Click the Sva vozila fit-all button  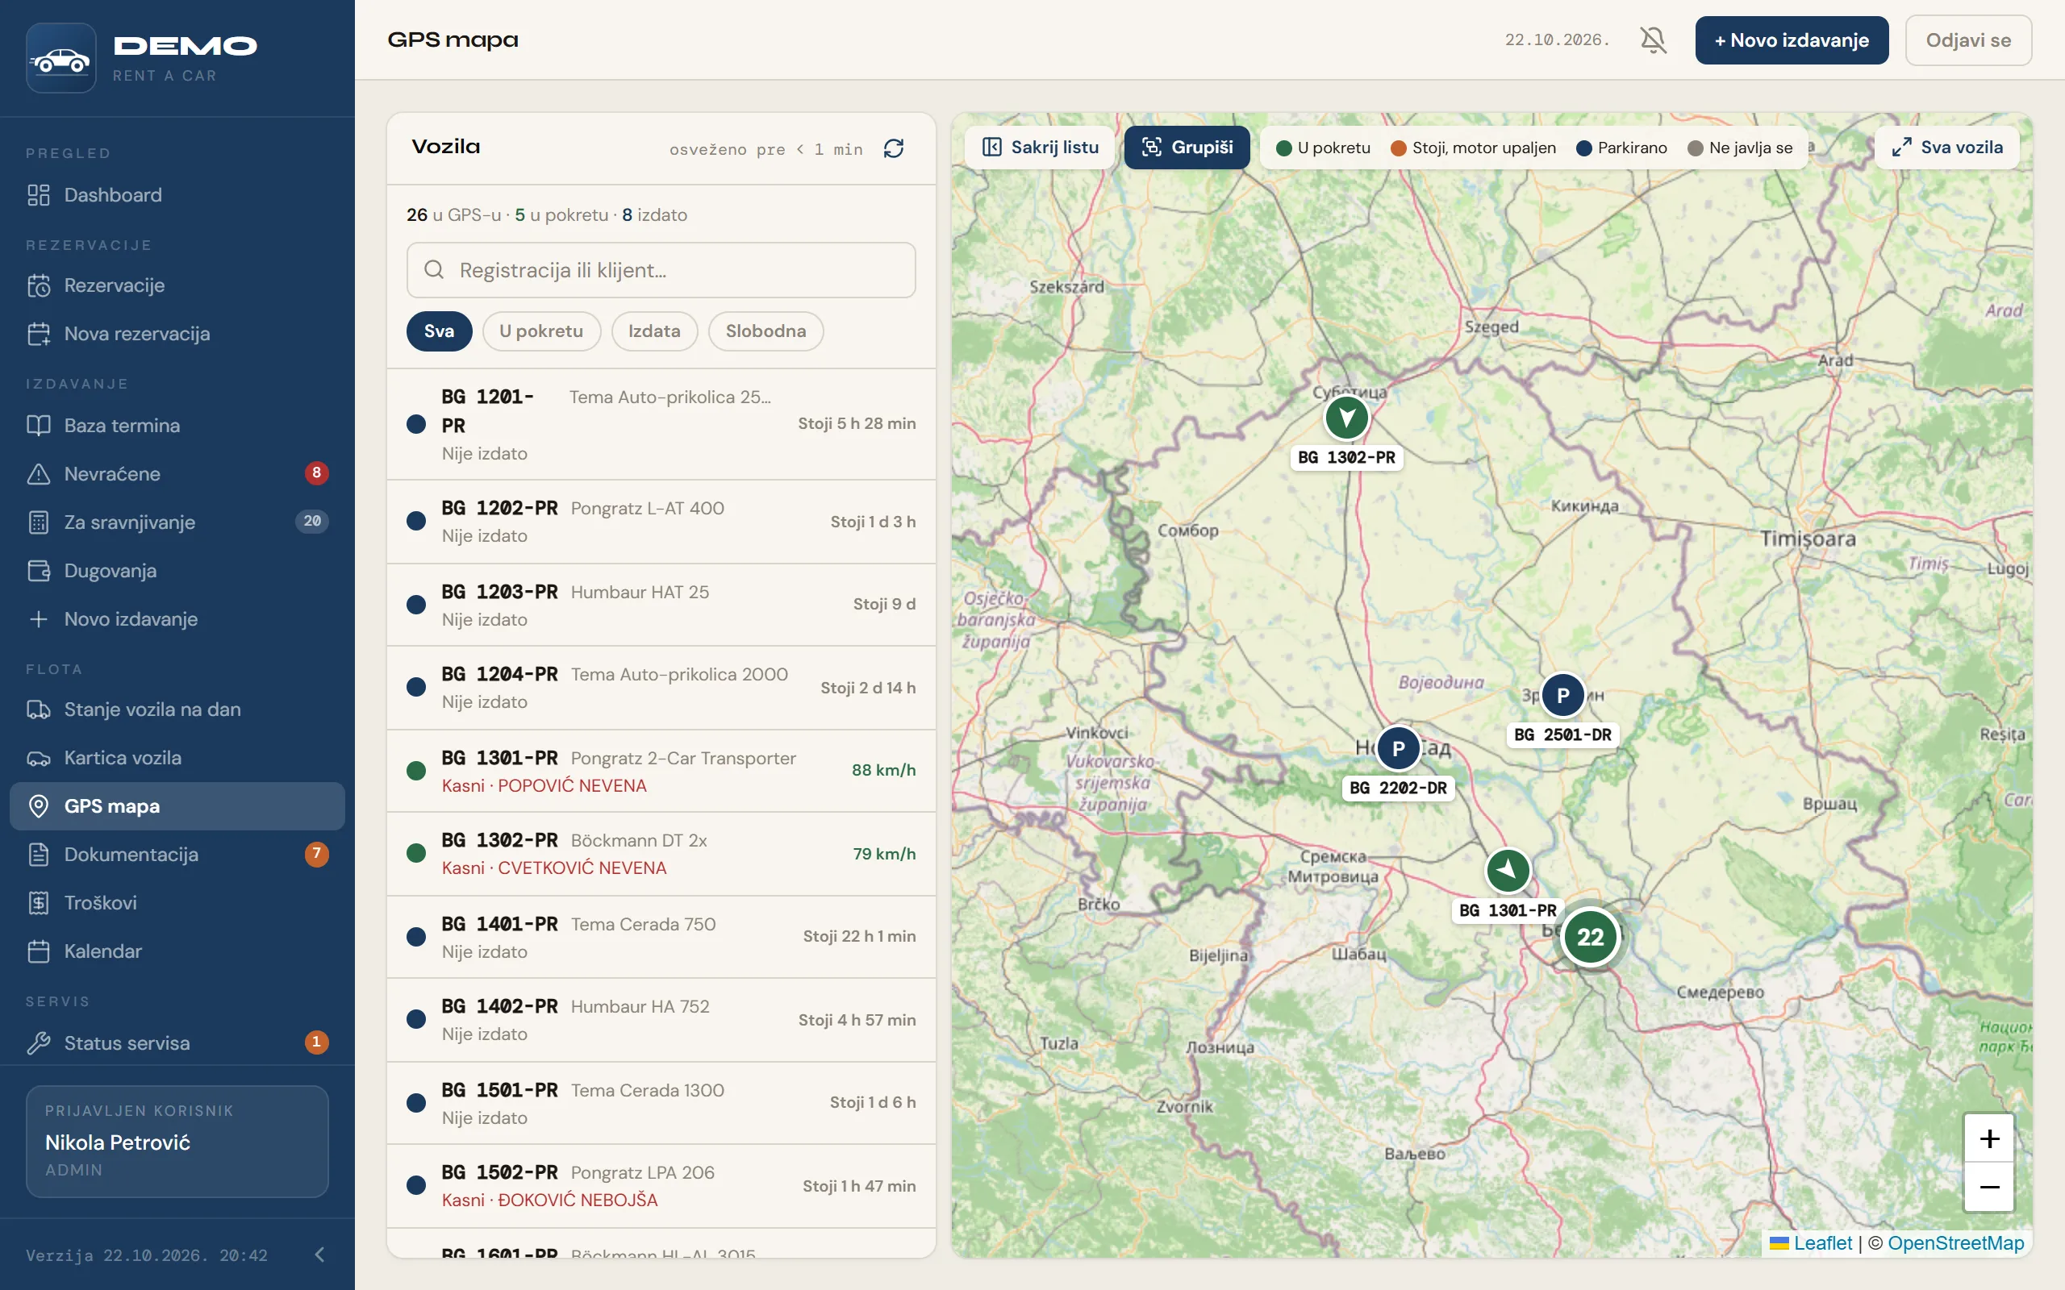(1947, 148)
